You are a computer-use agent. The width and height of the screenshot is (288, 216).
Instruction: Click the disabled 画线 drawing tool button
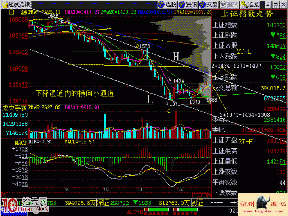click(x=230, y=5)
